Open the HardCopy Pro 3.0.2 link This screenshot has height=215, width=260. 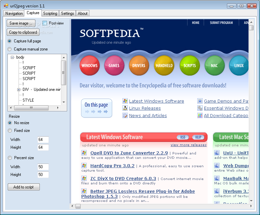pyautogui.click(x=112, y=166)
